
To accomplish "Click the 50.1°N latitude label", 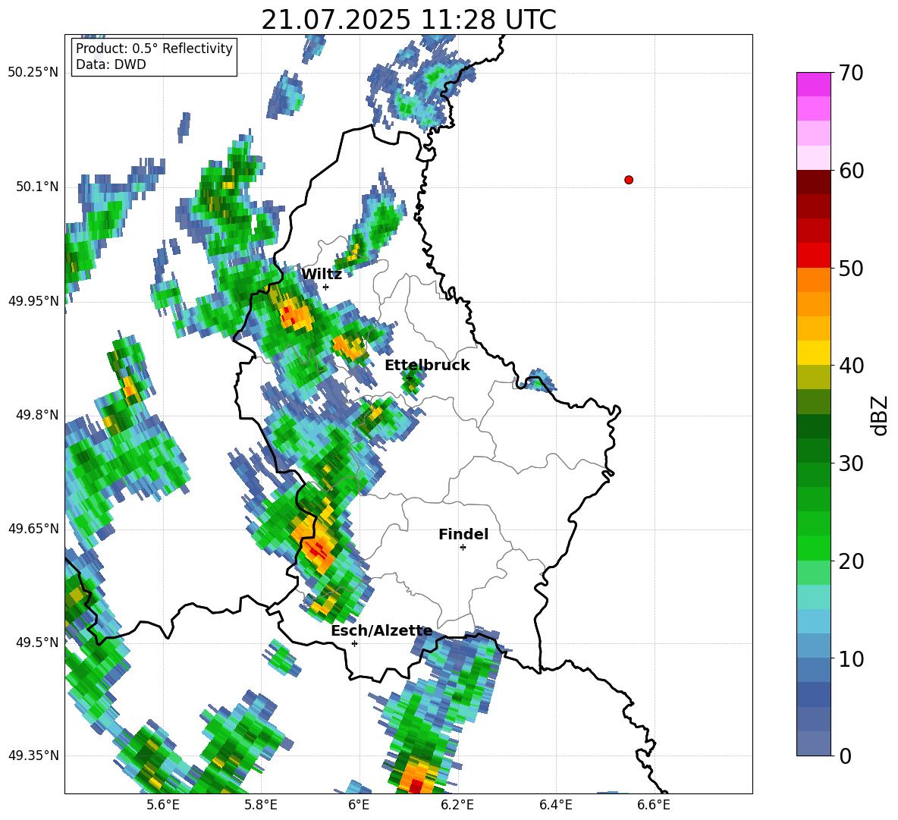I will pyautogui.click(x=36, y=187).
